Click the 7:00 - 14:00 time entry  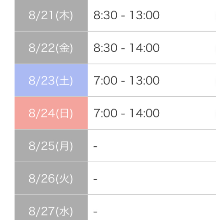[126, 113]
